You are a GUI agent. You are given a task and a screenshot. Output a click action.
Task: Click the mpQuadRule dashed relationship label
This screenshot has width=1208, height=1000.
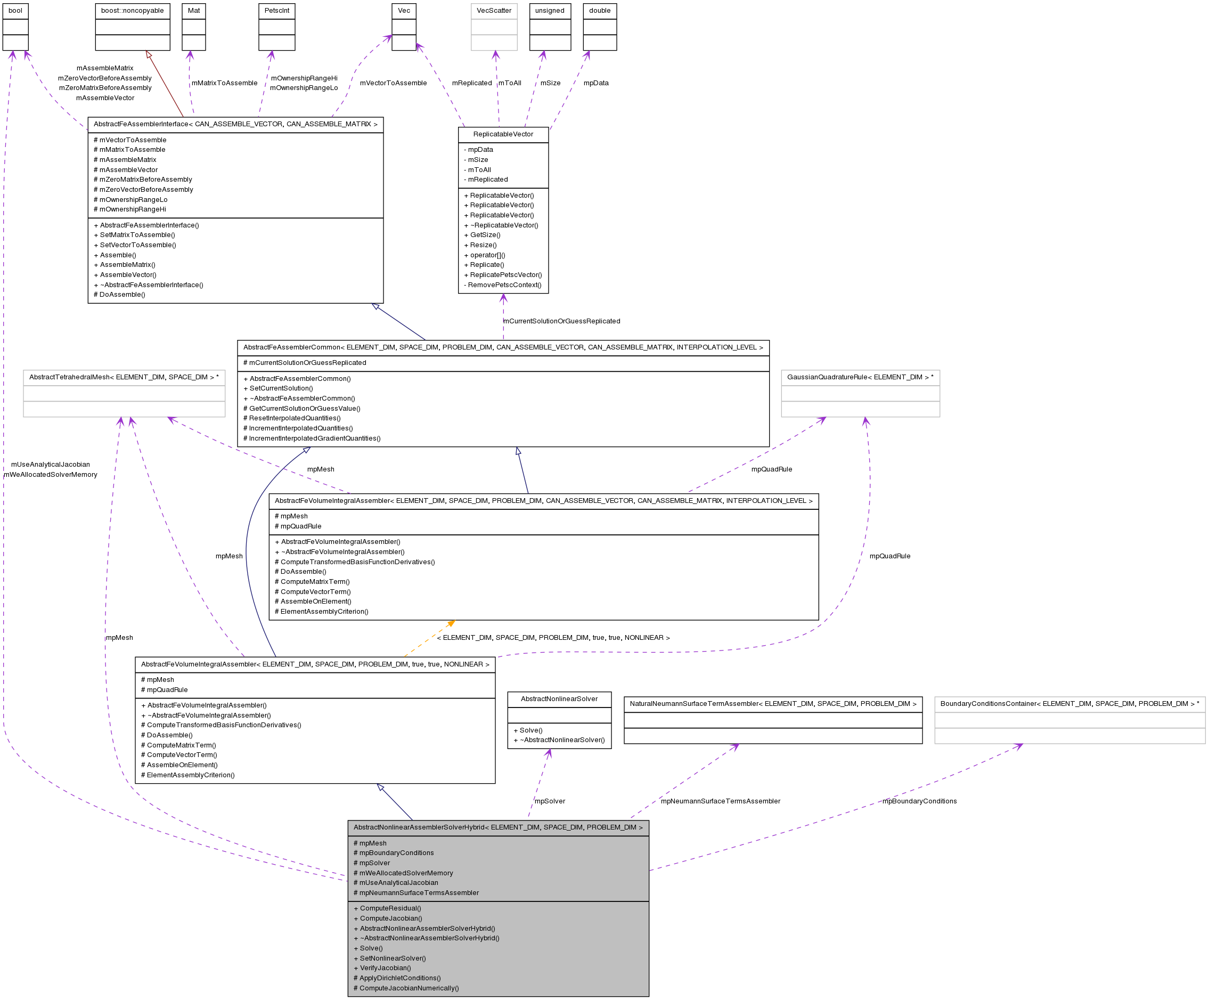coord(771,469)
